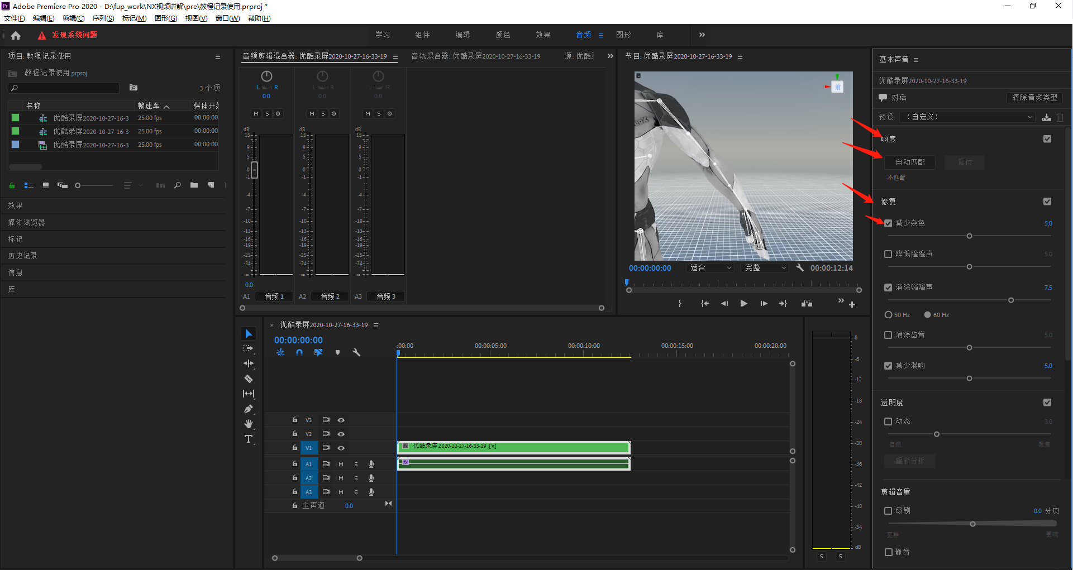This screenshot has width=1073, height=570.
Task: Open the 适合 zoom level dropdown
Action: (710, 268)
